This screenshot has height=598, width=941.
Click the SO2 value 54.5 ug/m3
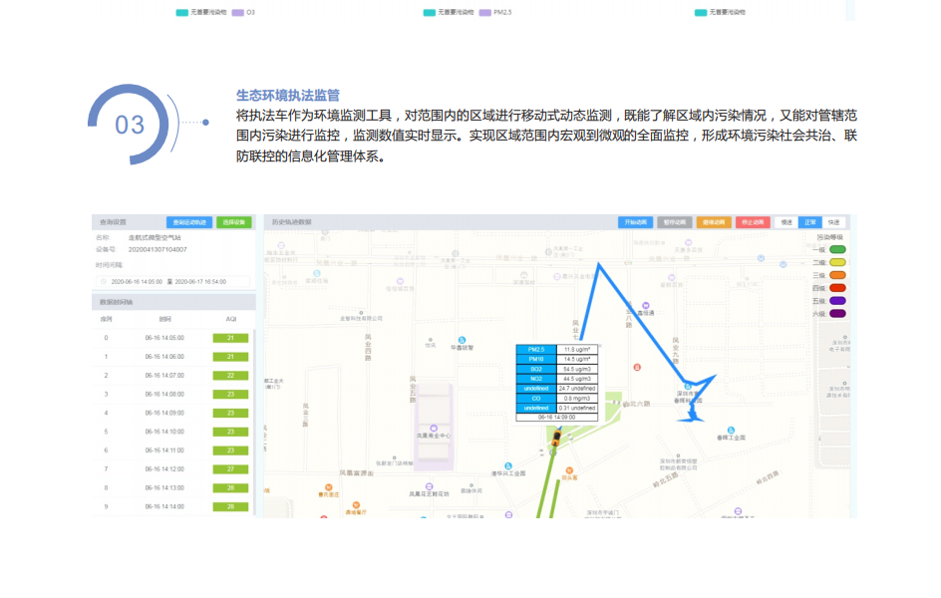click(x=577, y=369)
